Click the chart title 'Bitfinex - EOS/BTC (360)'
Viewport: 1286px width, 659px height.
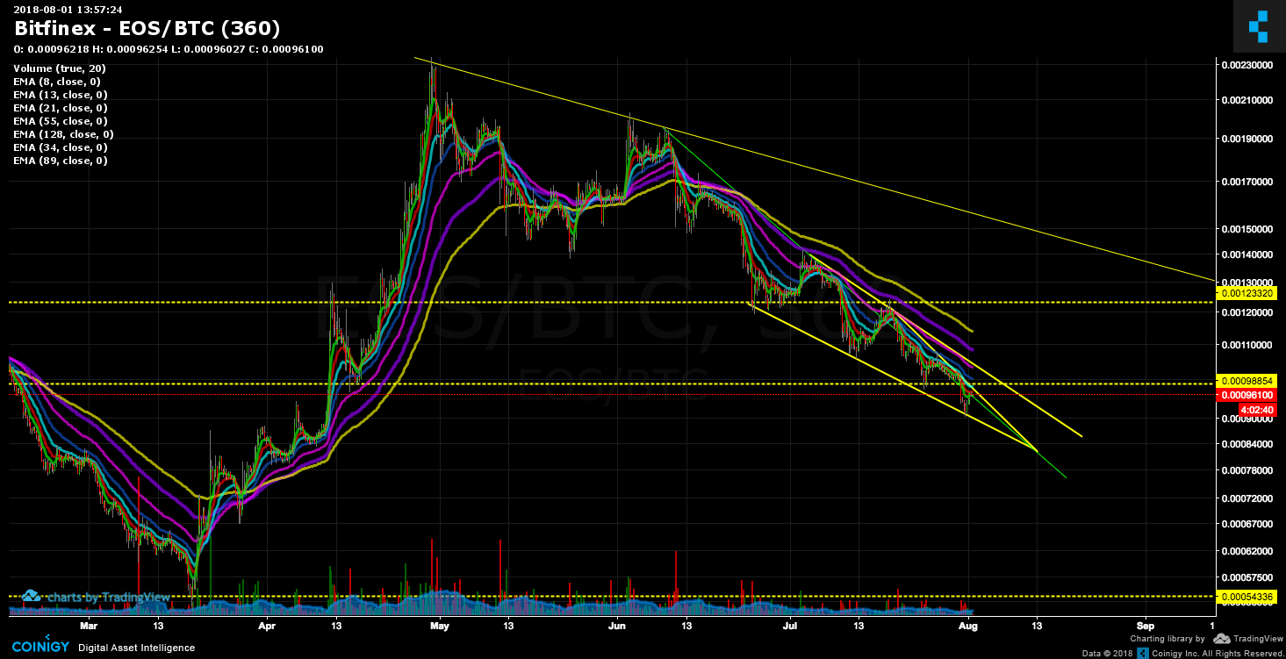click(x=147, y=28)
